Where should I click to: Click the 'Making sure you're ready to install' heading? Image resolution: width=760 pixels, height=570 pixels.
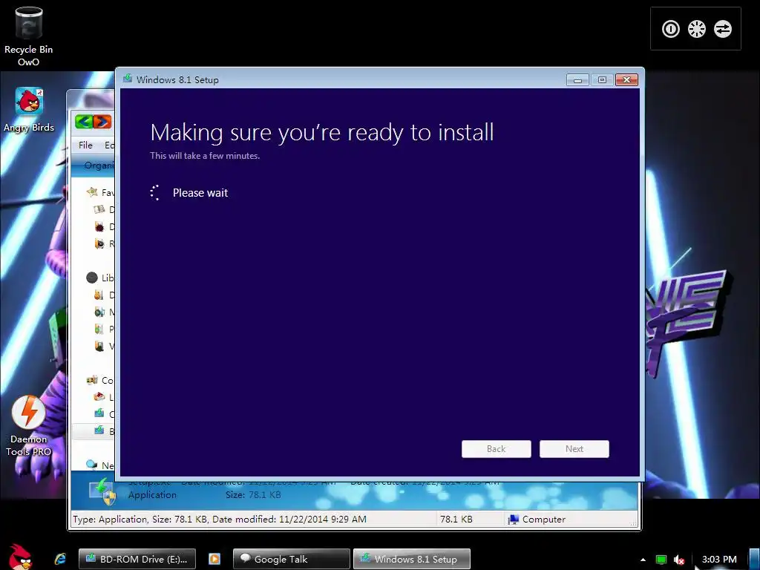(x=322, y=132)
